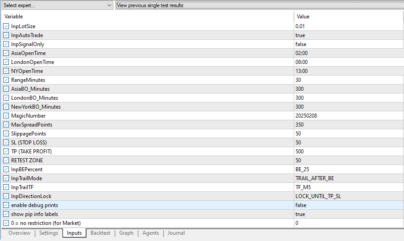Select the AsiaOpenTime value field 02:00
Image resolution: width=404 pixels, height=241 pixels.
coord(302,53)
